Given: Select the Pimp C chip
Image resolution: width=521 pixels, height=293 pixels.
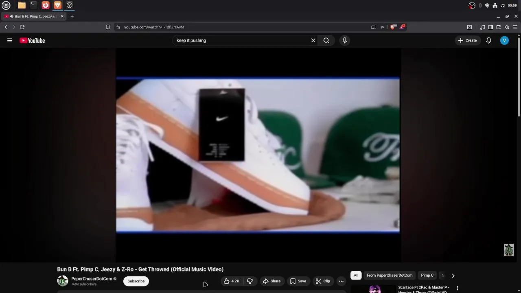Looking at the screenshot, I should (x=427, y=276).
